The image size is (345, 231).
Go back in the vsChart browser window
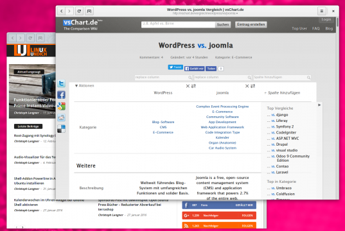click(x=62, y=11)
